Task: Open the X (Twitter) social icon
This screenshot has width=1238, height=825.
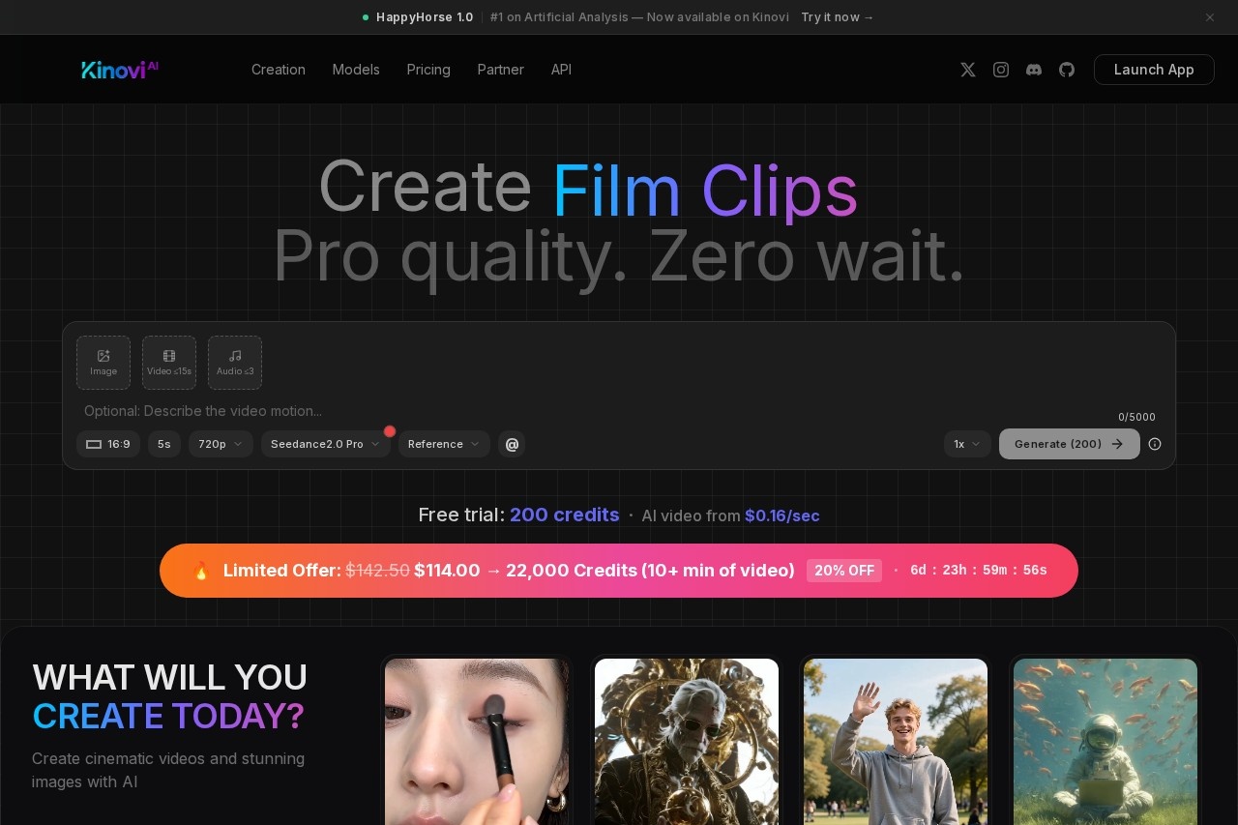Action: pyautogui.click(x=968, y=70)
